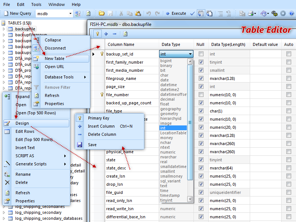Viewport: 296px width, 222px height.
Task: Toggle Null checkbox for backup_set_id
Action: coord(201,54)
